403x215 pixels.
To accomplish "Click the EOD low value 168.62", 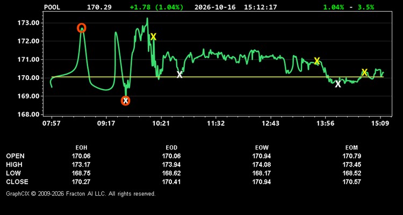I will click(x=171, y=173).
